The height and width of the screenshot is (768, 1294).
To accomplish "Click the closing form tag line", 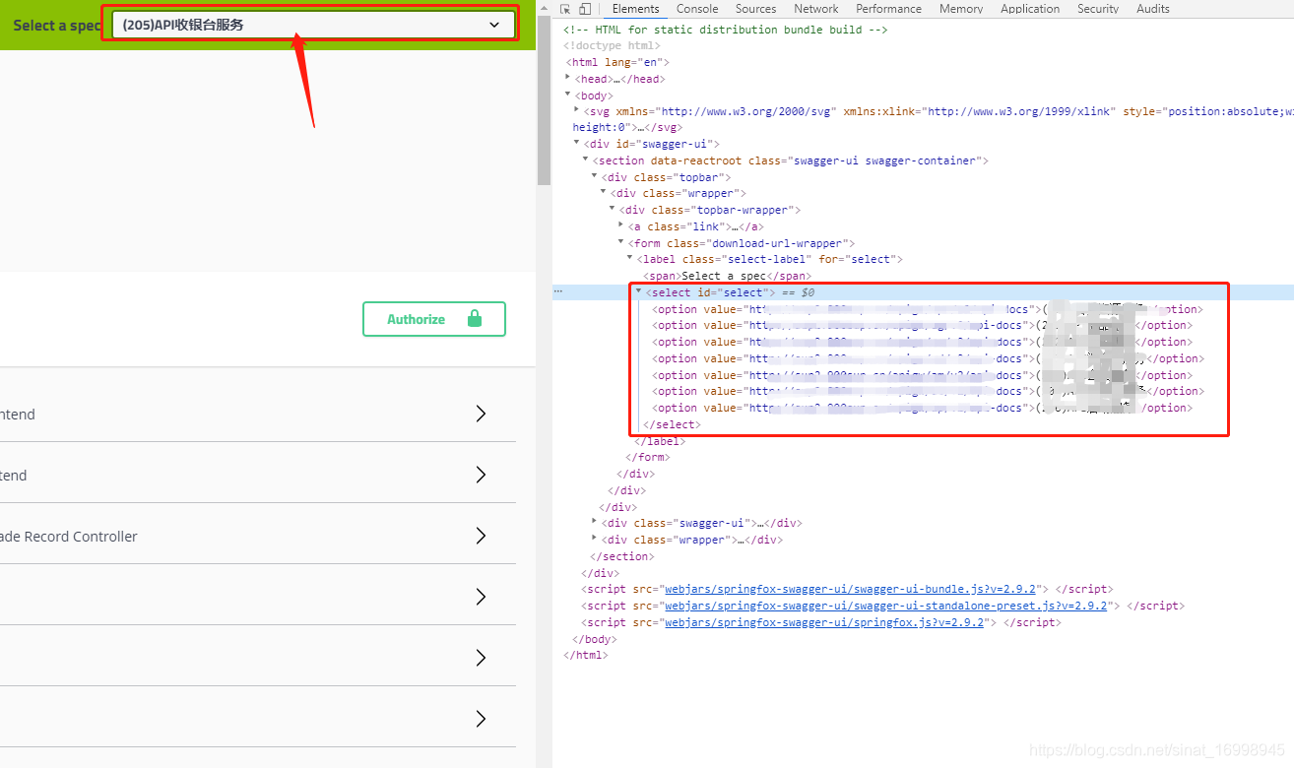I will pos(648,457).
